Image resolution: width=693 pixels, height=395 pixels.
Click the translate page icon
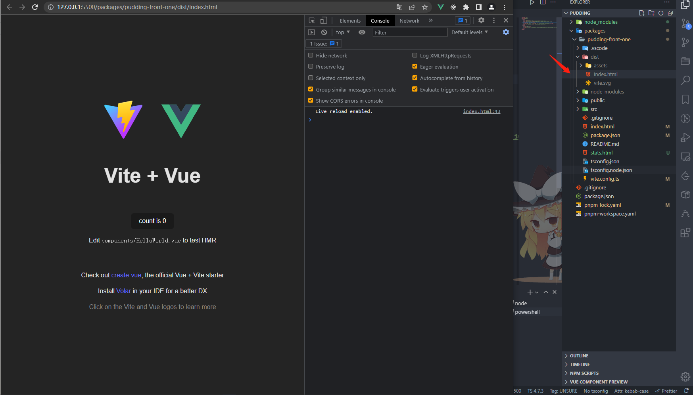point(399,7)
